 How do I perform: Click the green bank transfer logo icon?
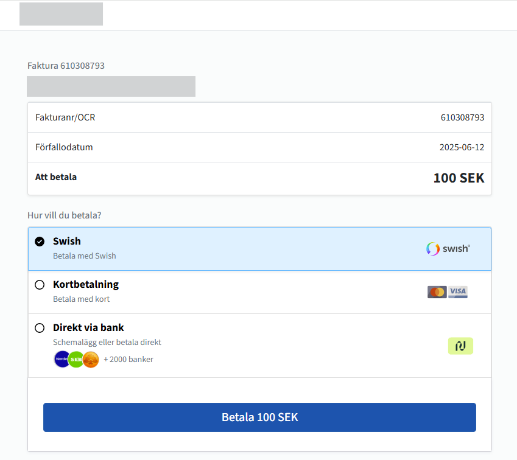click(460, 346)
